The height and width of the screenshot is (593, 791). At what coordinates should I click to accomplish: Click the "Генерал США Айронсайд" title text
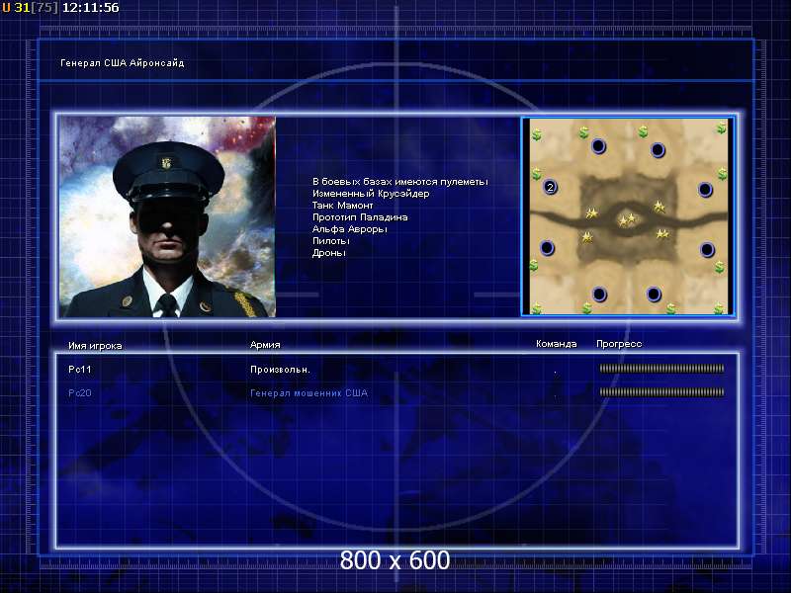123,63
